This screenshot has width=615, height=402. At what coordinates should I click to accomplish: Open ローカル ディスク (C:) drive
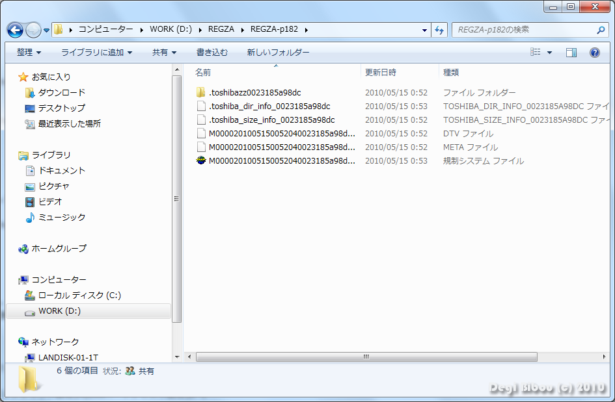(79, 295)
